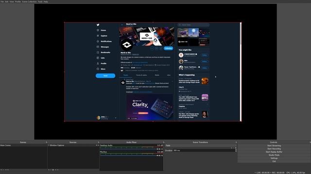Select Main Scene in Scenes list
The width and height of the screenshot is (311, 174).
24,145
